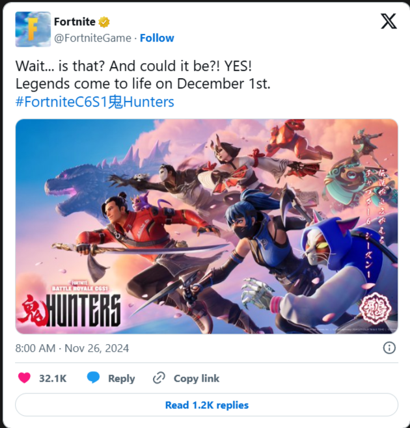Click the 8:00 AM Nov 26, 2024 timestamp
The height and width of the screenshot is (428, 410).
tap(72, 348)
